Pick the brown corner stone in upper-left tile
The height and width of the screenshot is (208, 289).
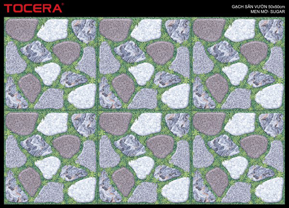coord(21,29)
